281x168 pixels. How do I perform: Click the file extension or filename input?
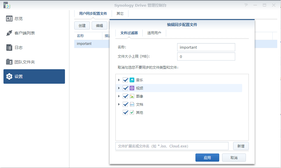click(172, 146)
